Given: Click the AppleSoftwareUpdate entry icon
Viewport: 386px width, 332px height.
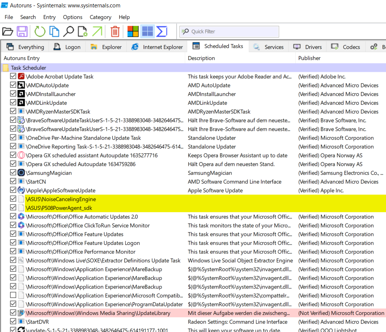Looking at the screenshot, I should coord(21,190).
